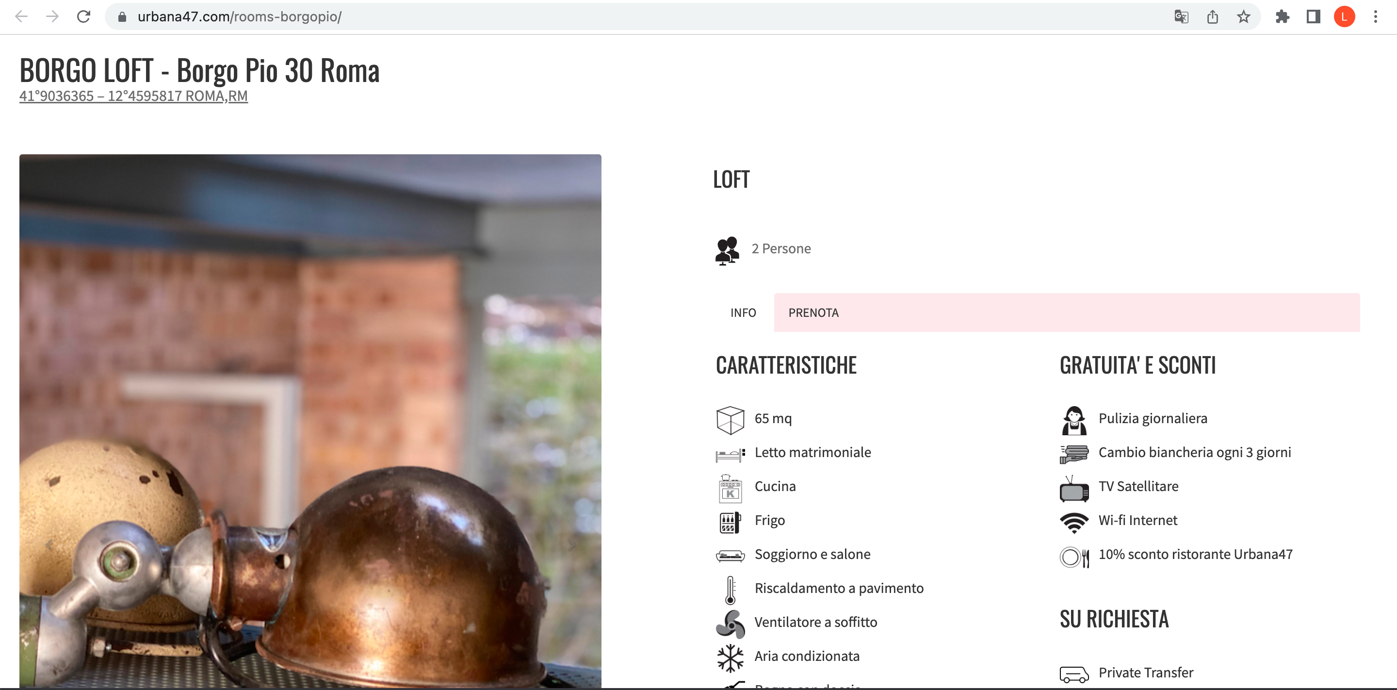Go to next gallery photo arrow
The image size is (1397, 690).
571,544
